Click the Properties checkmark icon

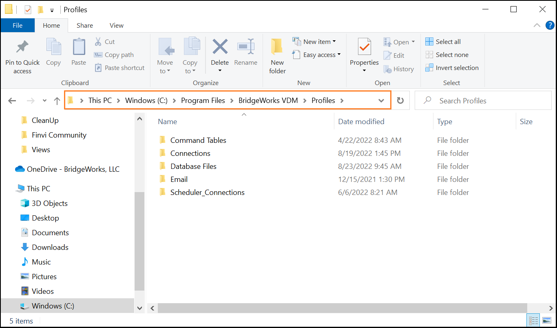tap(364, 47)
